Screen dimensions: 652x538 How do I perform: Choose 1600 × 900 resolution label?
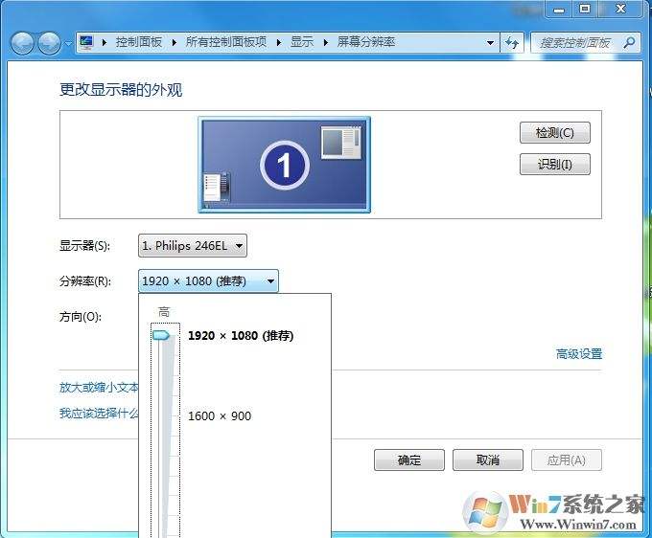pos(220,416)
